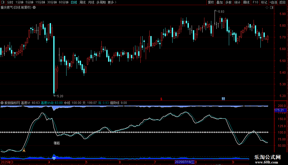Screen dimensions: 288x165
Task: Open the 重庆燃气 chart title dropdown
Action: [34, 7]
